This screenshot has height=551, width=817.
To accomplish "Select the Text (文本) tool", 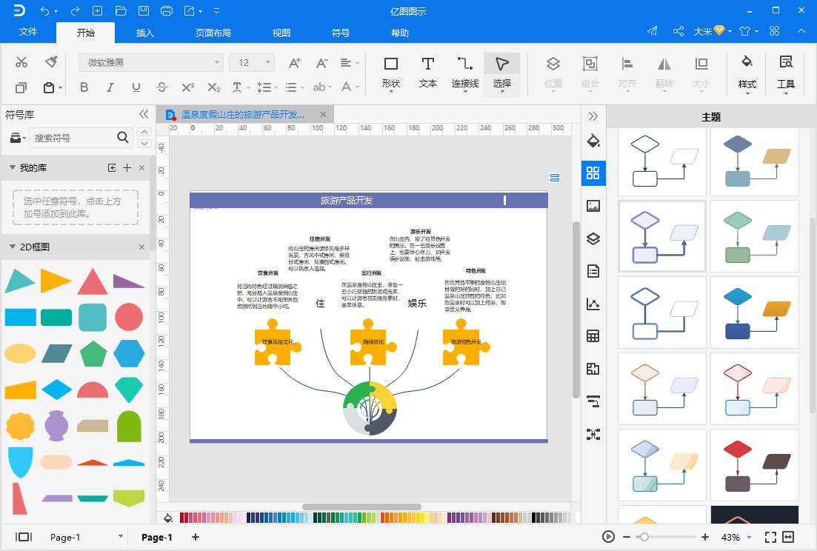I will tap(428, 72).
